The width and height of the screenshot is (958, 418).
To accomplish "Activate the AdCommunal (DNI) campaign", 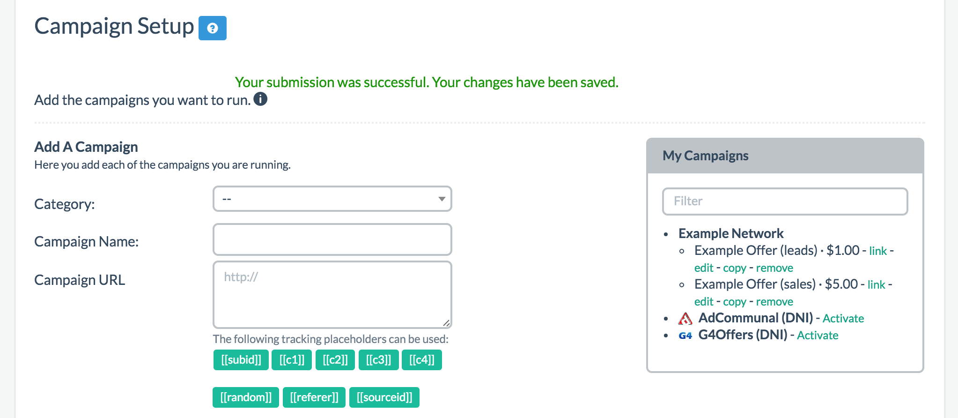I will click(x=843, y=318).
